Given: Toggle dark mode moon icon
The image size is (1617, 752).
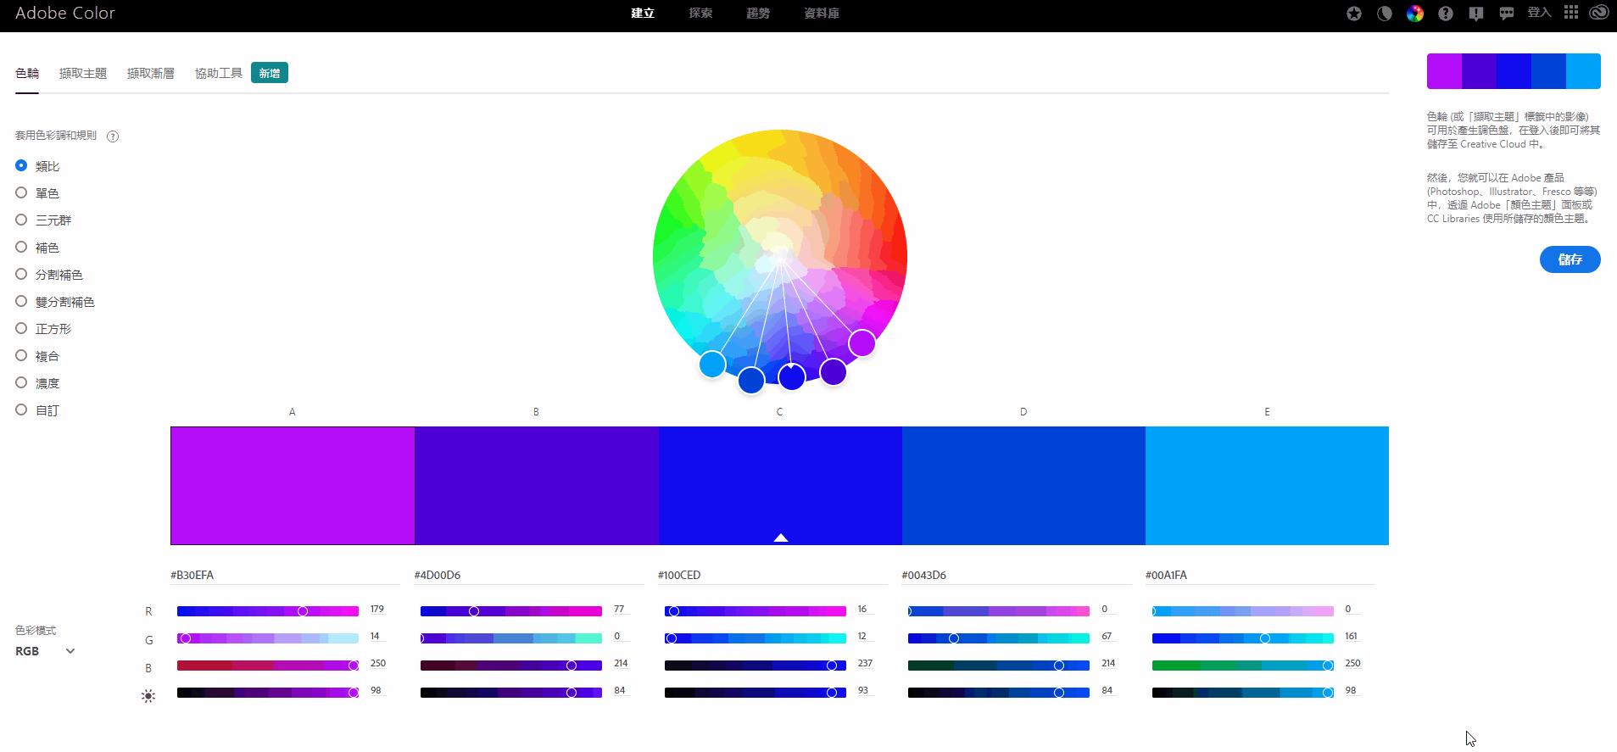Looking at the screenshot, I should [x=1385, y=14].
